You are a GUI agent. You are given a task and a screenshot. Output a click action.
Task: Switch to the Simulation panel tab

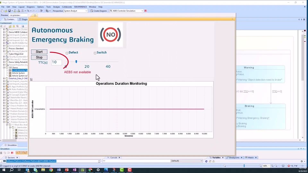click(11, 145)
